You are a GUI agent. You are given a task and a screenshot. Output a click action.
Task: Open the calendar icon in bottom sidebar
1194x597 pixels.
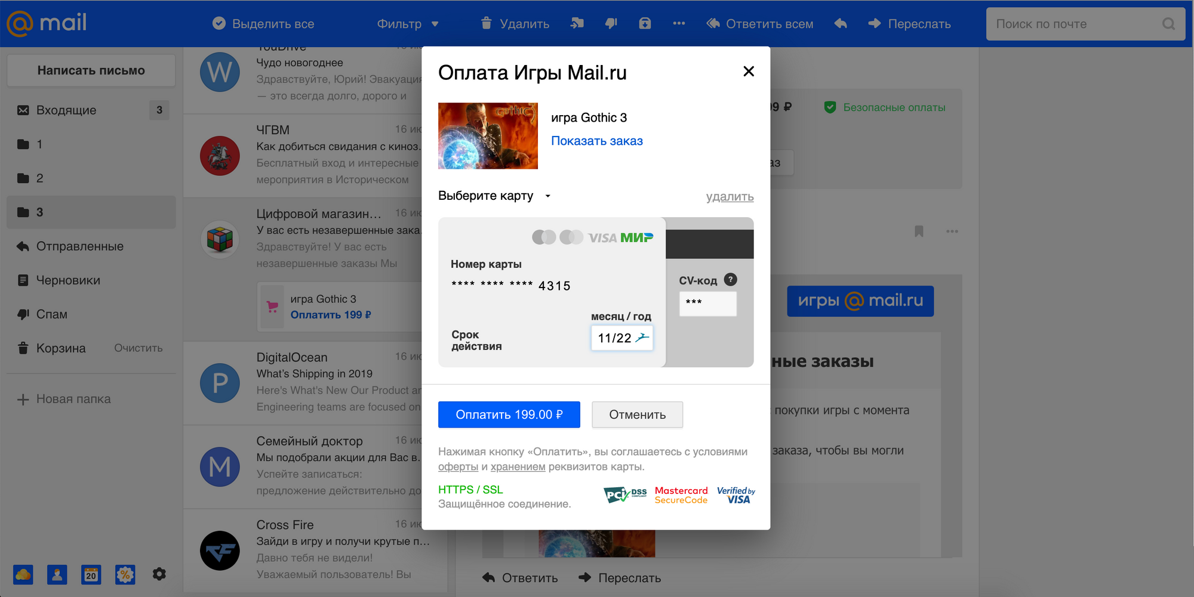(91, 574)
